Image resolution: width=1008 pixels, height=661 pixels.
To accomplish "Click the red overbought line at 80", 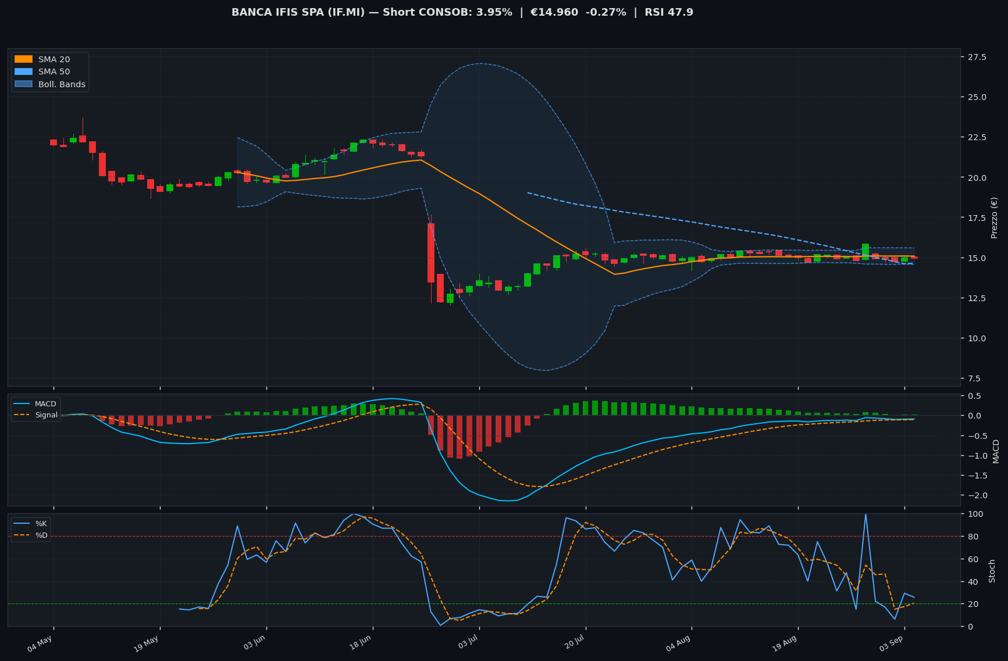I will (x=484, y=536).
